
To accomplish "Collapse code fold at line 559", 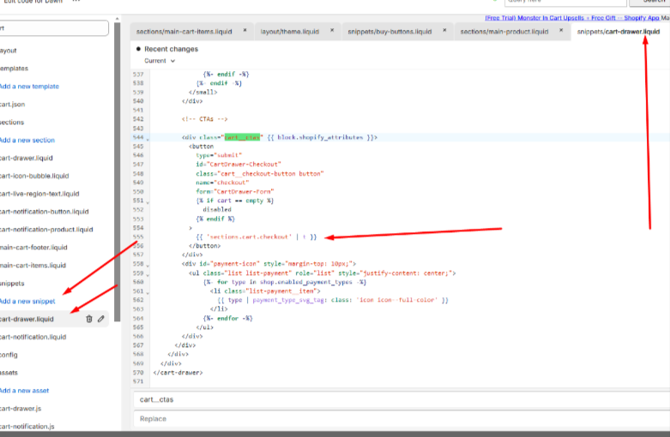I will [148, 274].
